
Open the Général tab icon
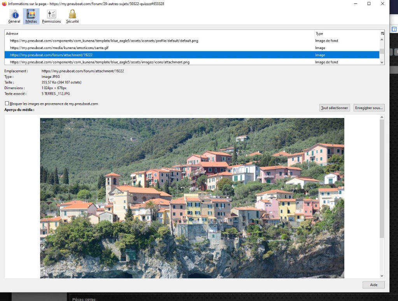pos(14,14)
